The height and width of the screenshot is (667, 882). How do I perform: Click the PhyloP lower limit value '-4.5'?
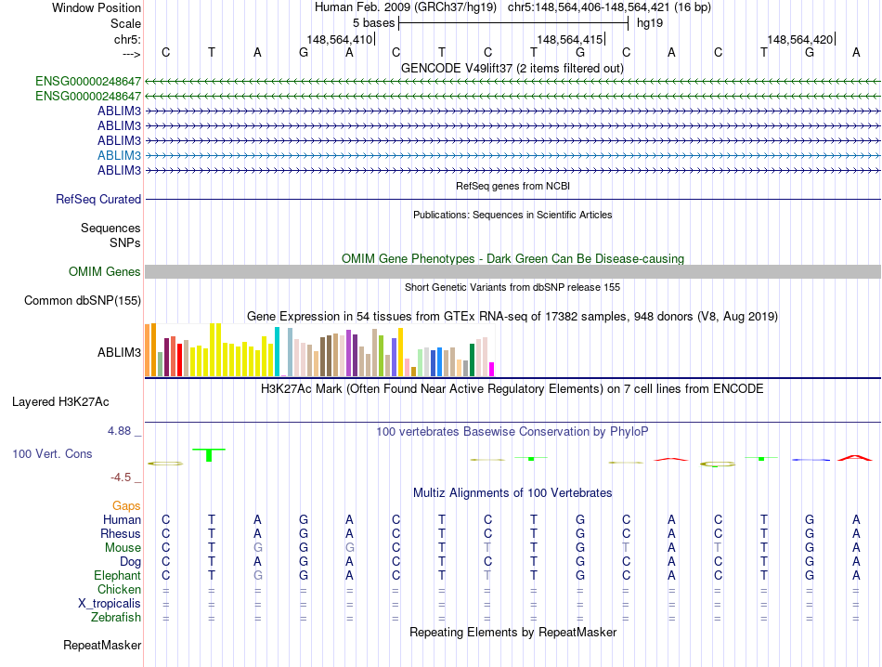[121, 477]
